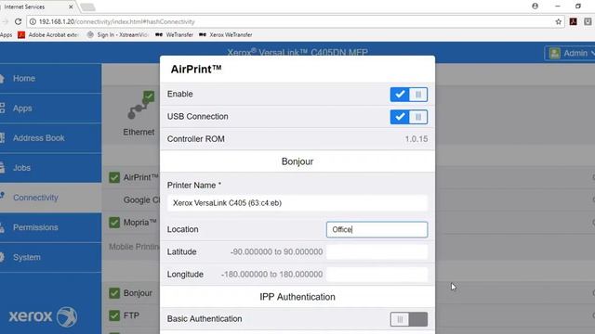This screenshot has height=334, width=595.
Task: Click the Admin avatar icon
Action: (x=554, y=54)
